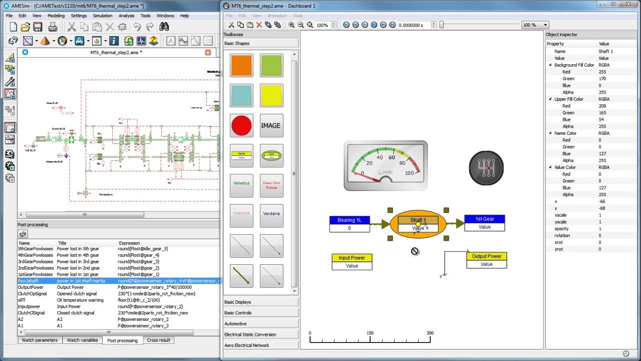Expand the Basic Displays toolbox section
This screenshot has width=641, height=361.
[260, 302]
